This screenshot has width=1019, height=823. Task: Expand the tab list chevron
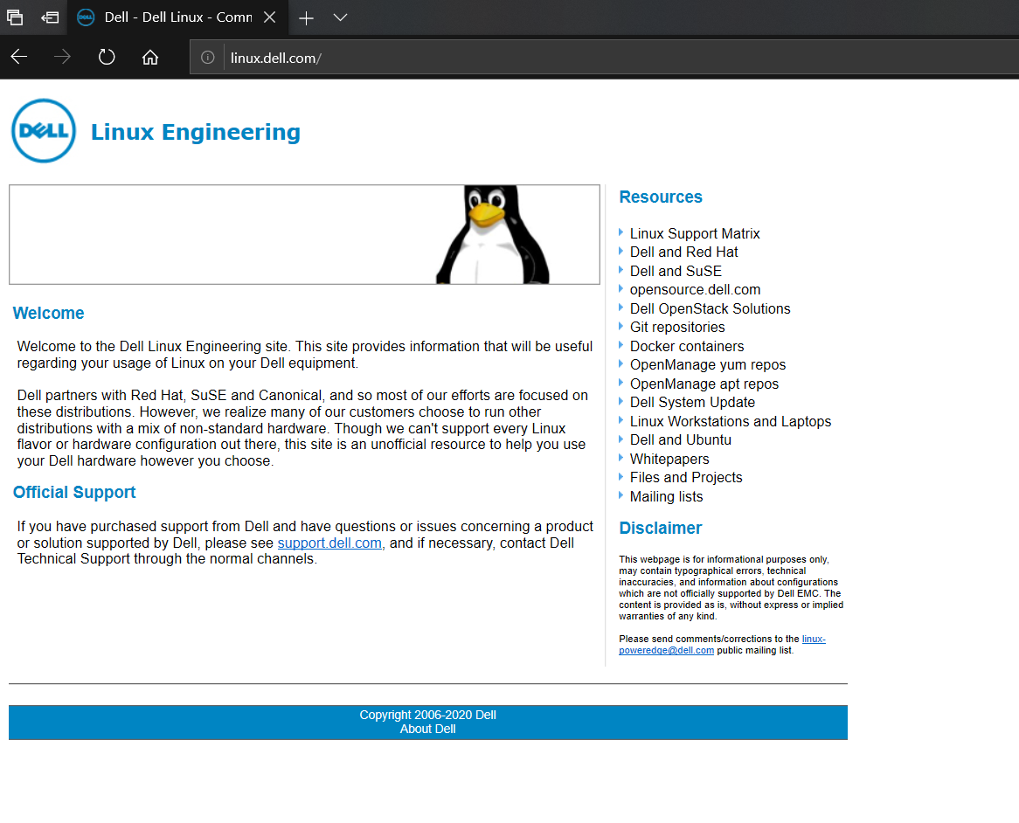coord(341,17)
